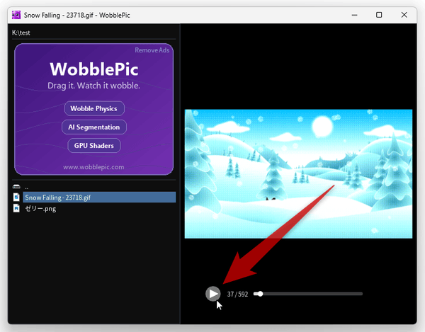Image resolution: width=425 pixels, height=332 pixels.
Task: Click the frame seek slider handle
Action: coord(260,294)
